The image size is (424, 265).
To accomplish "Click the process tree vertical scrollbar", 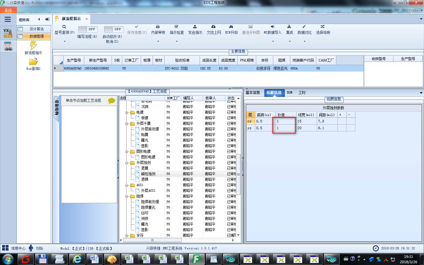I will 238,174.
